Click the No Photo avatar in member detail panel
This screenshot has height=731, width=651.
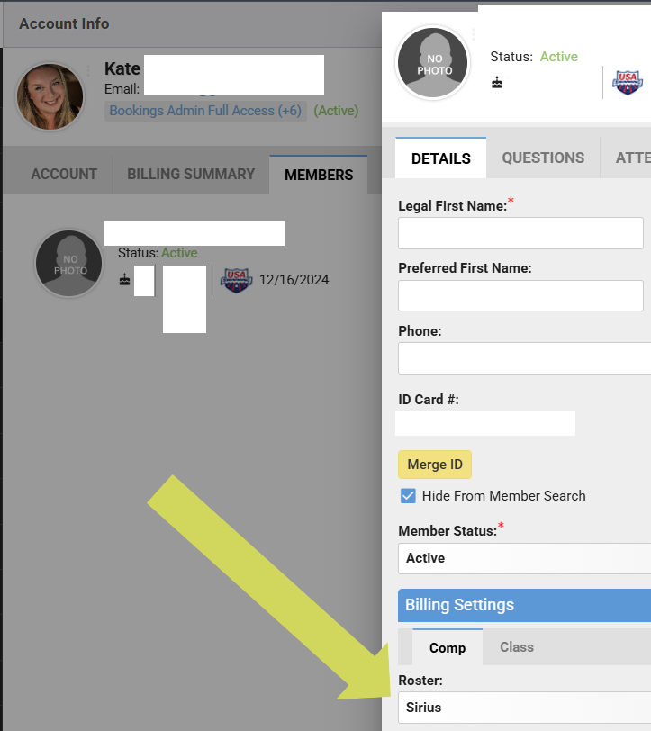pyautogui.click(x=432, y=62)
